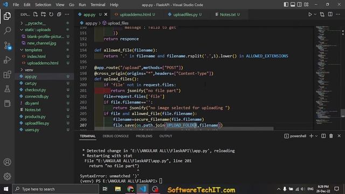The image size is (345, 194).
Task: Open new_channel.jpg in file explorer
Action: click(42, 43)
